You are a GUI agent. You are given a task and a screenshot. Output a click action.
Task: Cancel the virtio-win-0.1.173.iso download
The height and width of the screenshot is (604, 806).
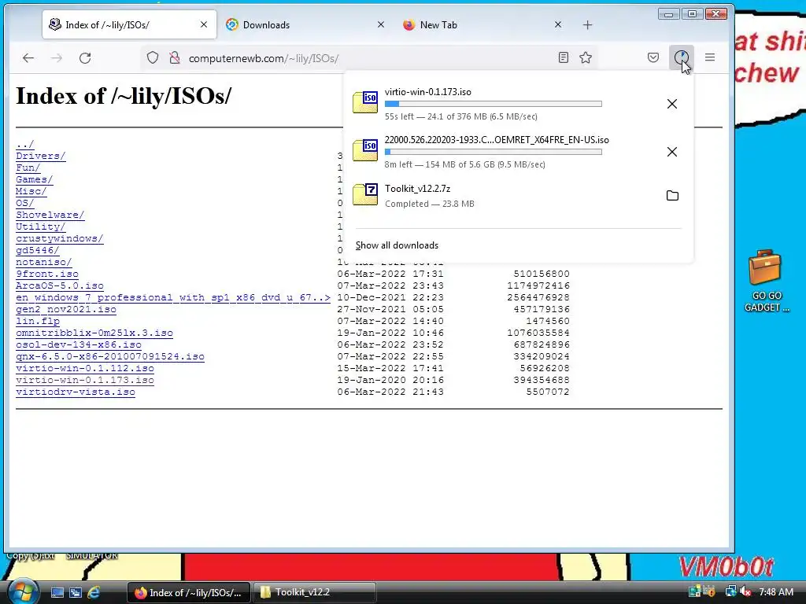click(x=672, y=104)
